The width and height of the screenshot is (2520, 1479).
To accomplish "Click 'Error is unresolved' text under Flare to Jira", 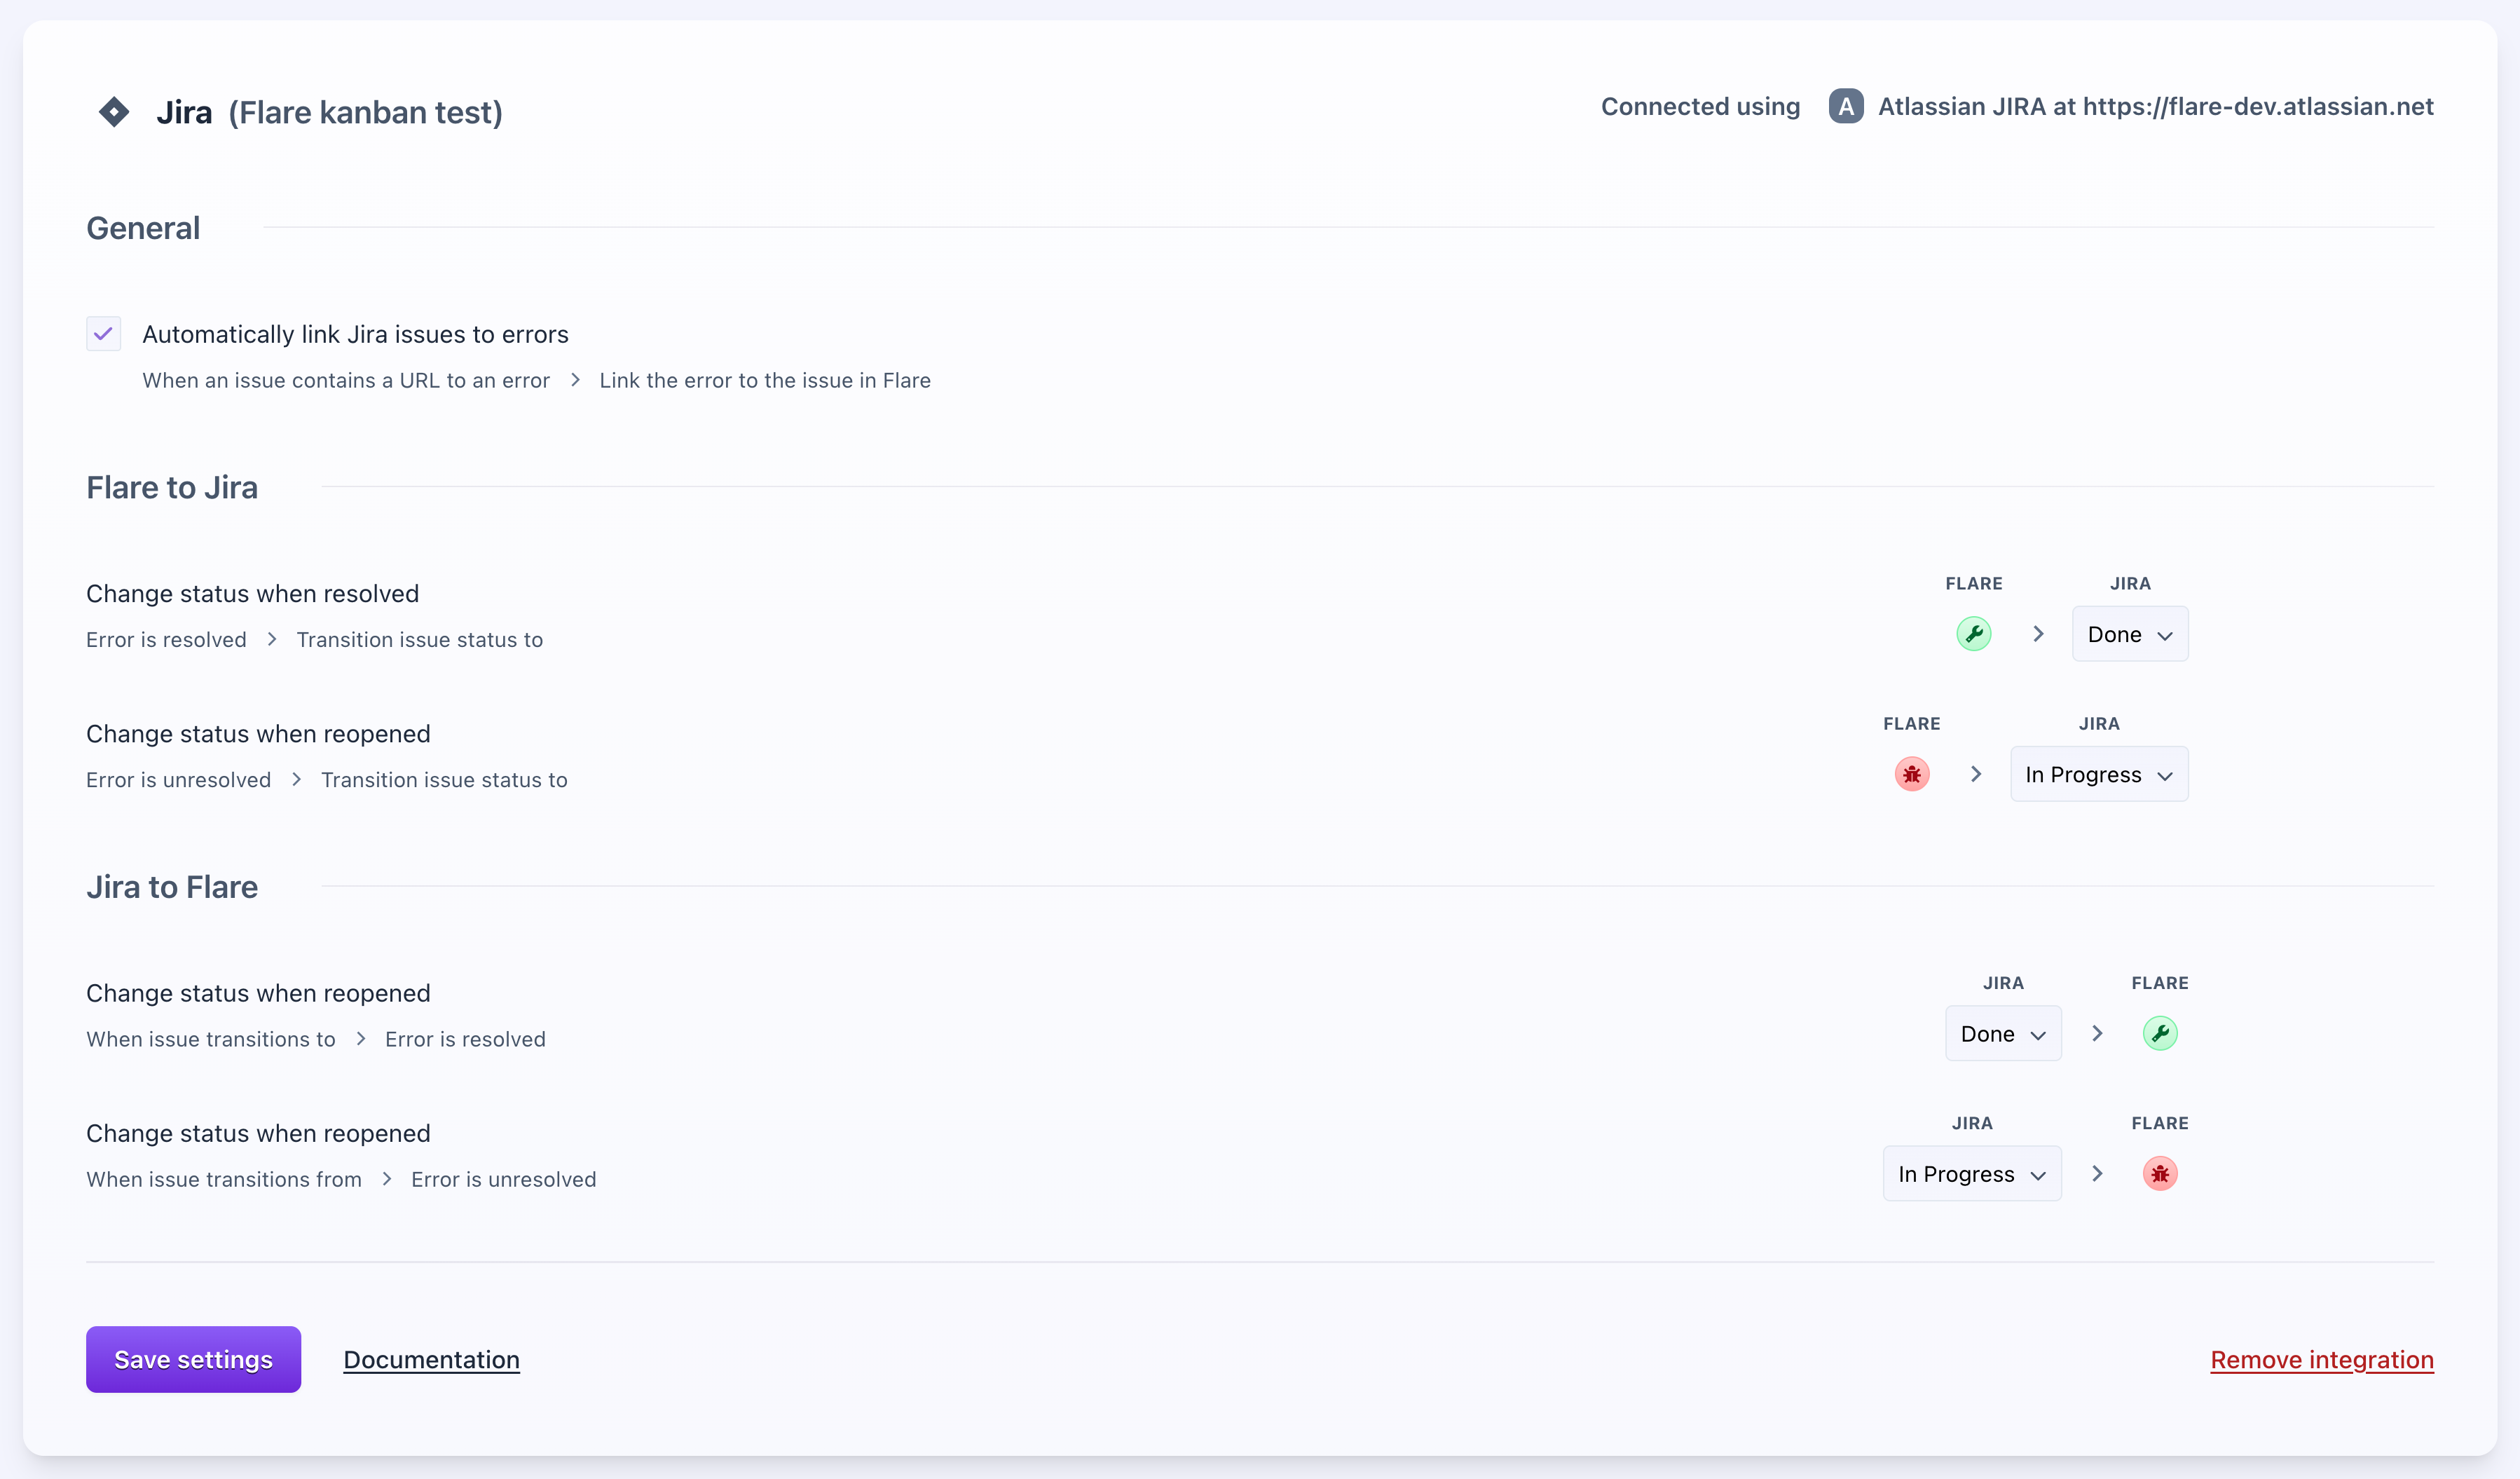I will [178, 779].
